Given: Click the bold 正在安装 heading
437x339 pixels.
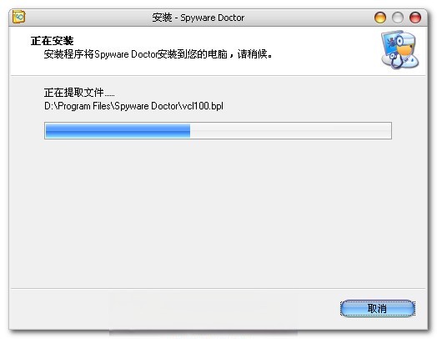Looking at the screenshot, I should [x=52, y=41].
